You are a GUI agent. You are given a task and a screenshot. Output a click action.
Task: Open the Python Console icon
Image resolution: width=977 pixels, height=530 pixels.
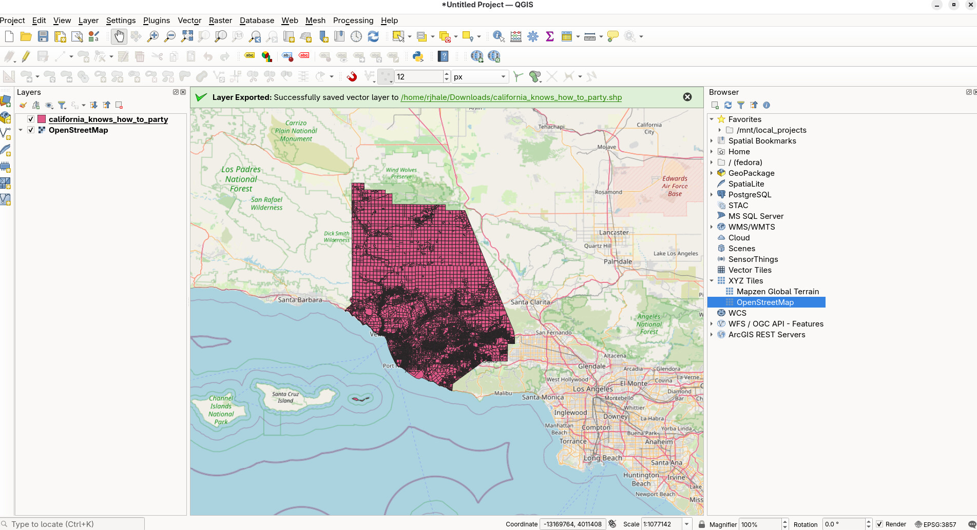[x=418, y=56]
